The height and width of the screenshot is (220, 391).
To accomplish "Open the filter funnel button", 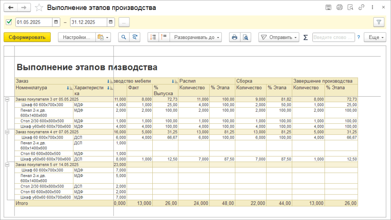I will tap(378, 22).
